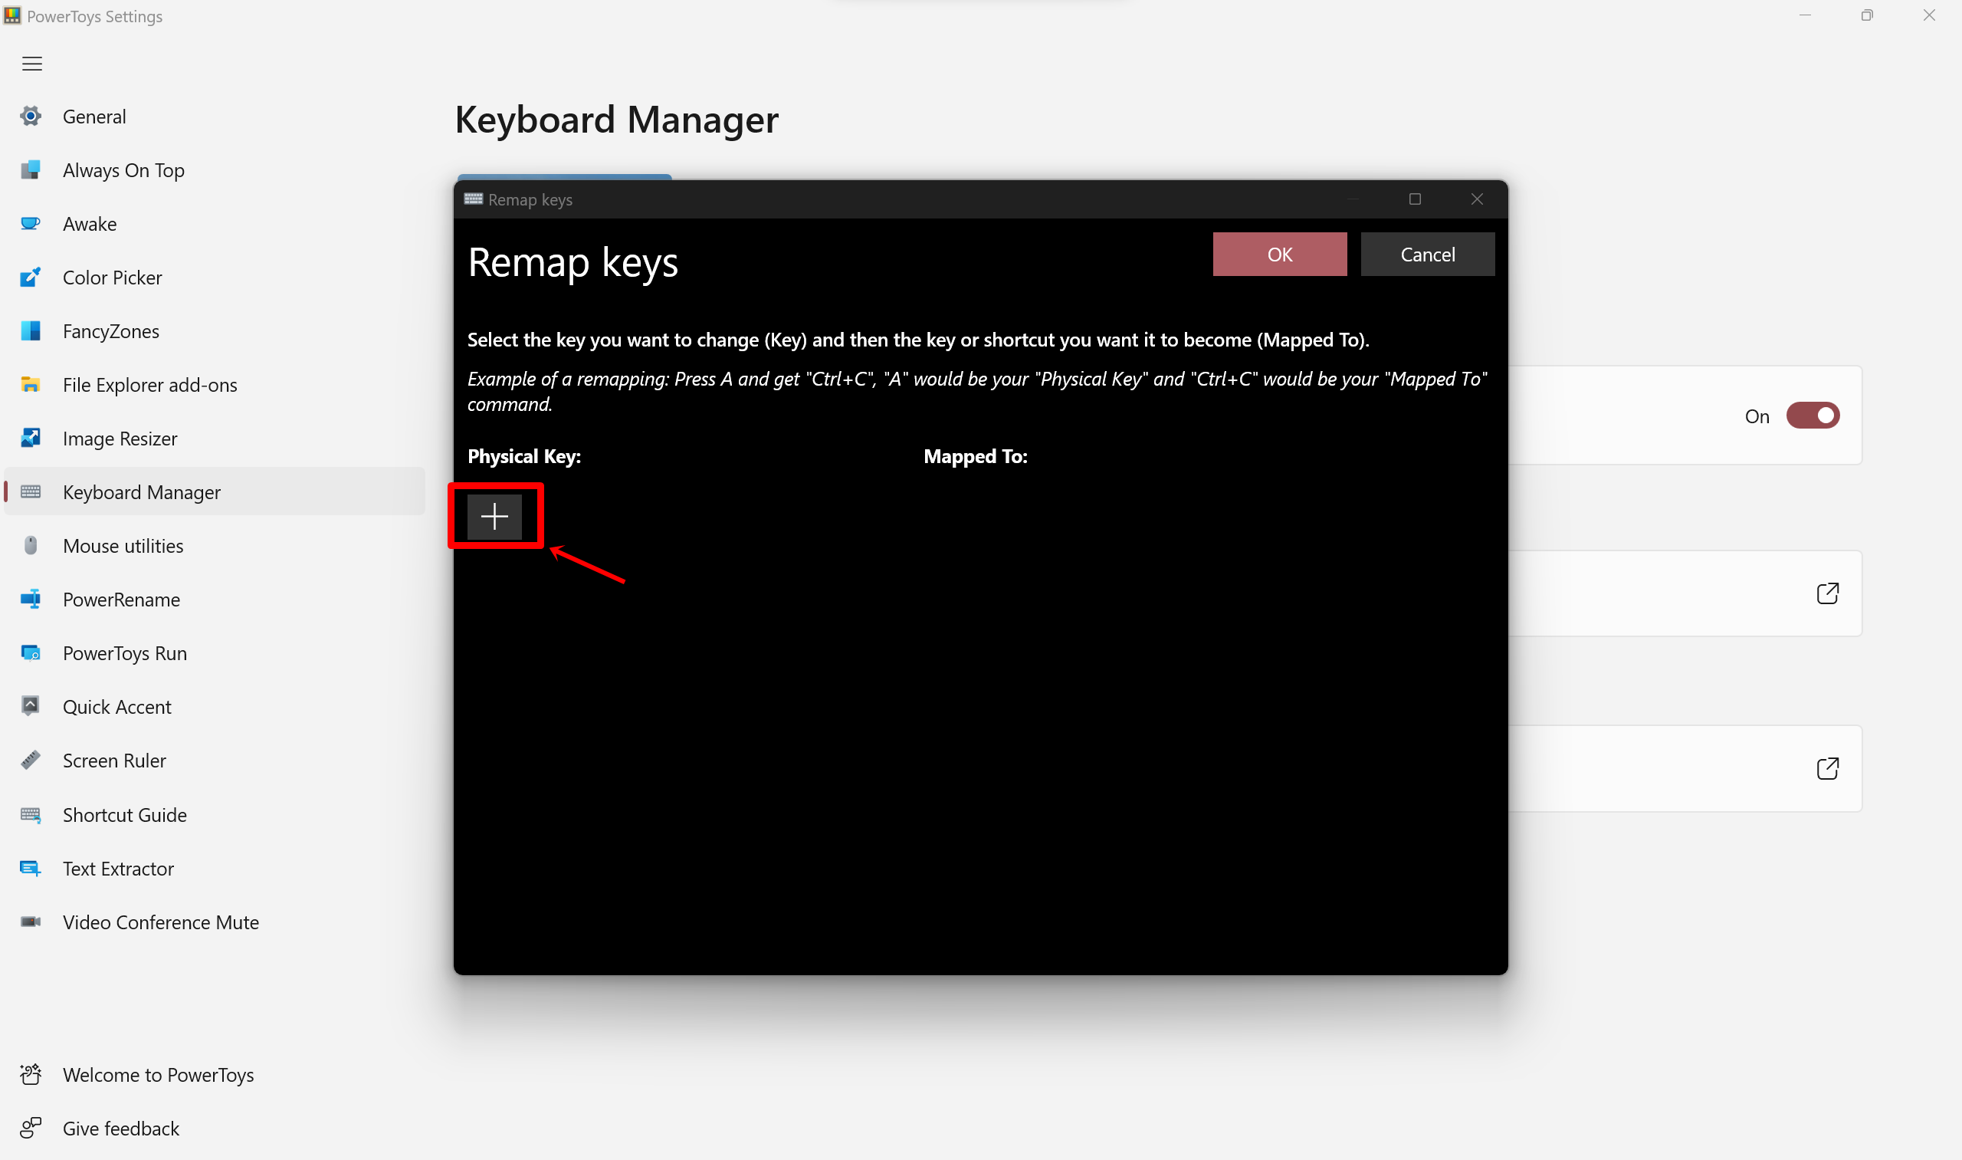This screenshot has width=1962, height=1160.
Task: Open Give feedback
Action: click(120, 1128)
